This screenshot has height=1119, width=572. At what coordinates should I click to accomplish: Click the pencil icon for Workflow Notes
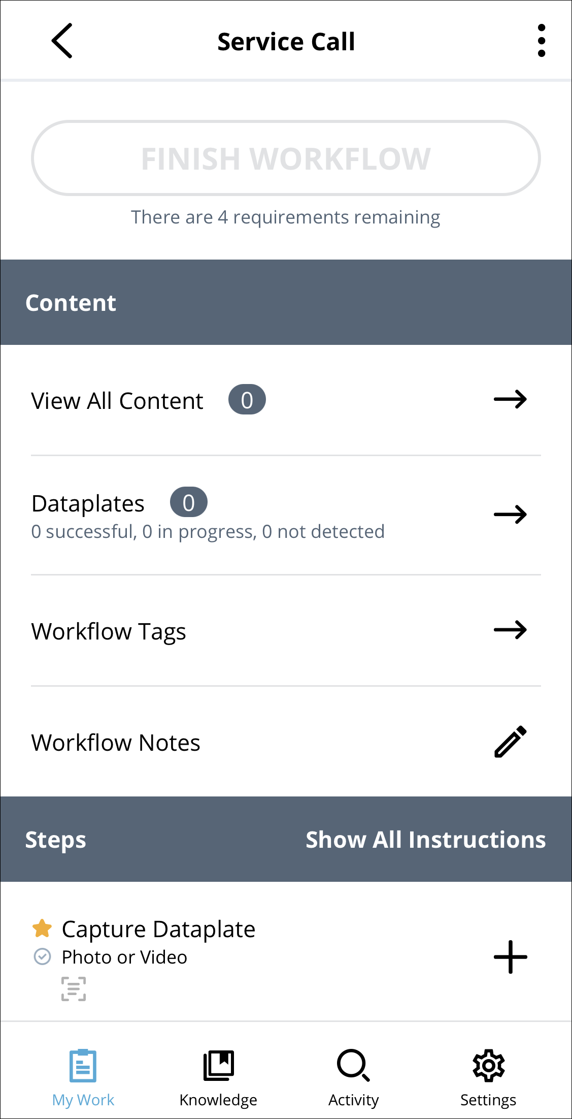click(x=510, y=742)
